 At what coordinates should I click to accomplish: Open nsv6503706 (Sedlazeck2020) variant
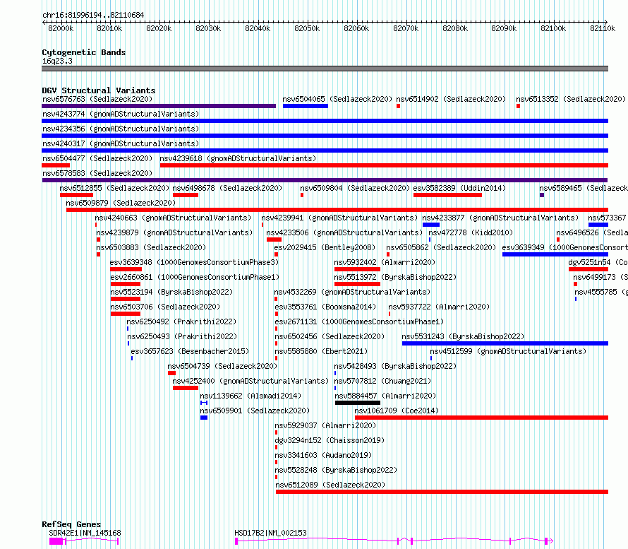click(x=165, y=307)
